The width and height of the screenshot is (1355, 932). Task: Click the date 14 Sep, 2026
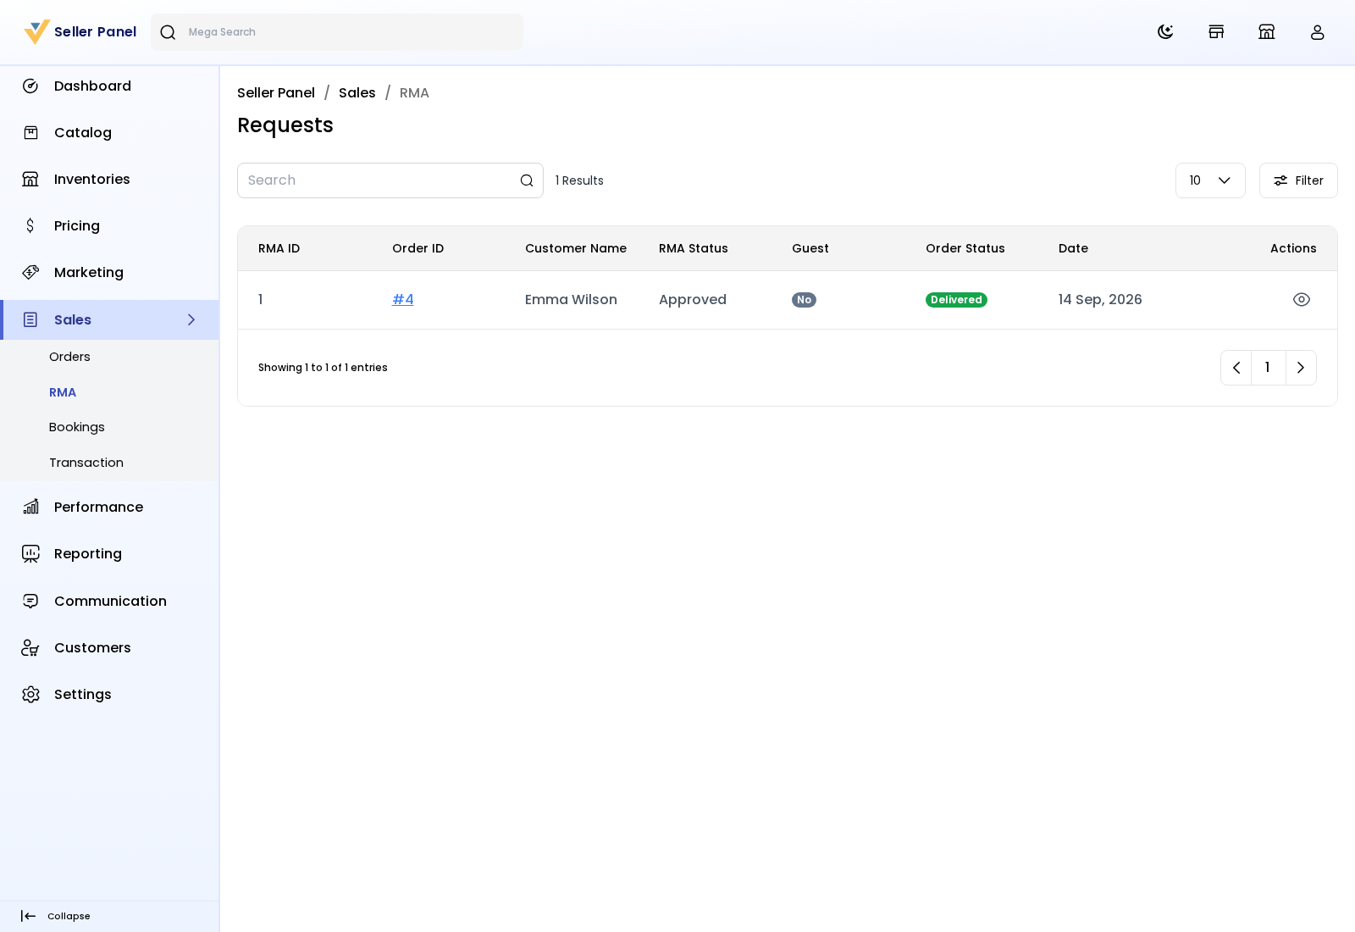click(x=1100, y=300)
